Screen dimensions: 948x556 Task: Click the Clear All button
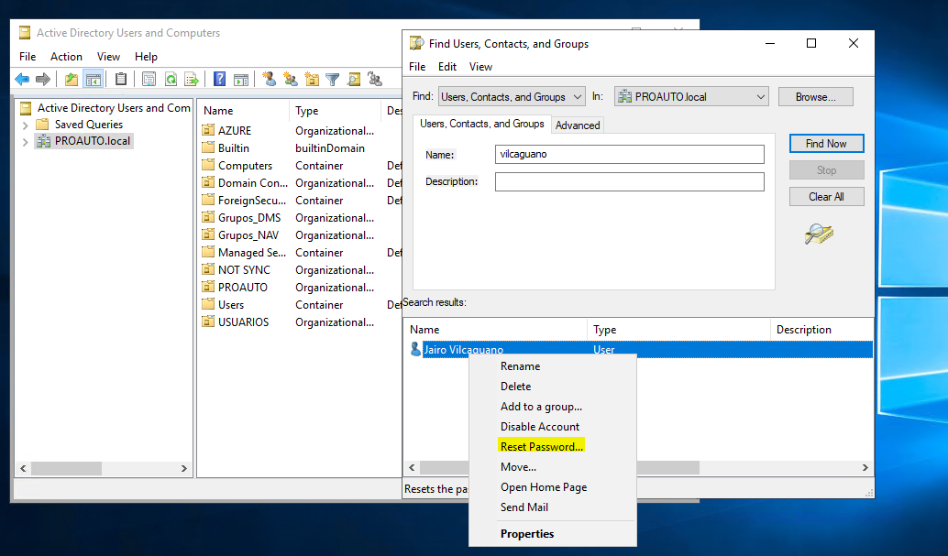click(826, 196)
